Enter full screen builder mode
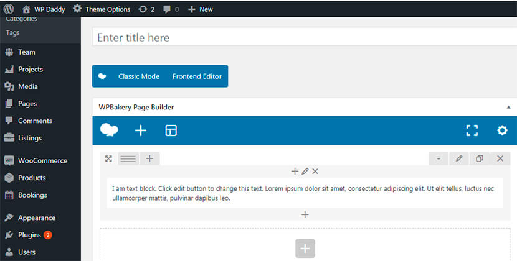Viewport: 517px width, 261px height. pyautogui.click(x=472, y=130)
